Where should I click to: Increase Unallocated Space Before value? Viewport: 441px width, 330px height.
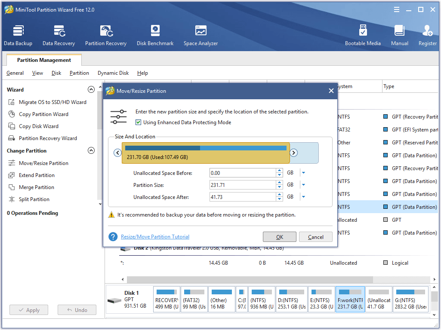pyautogui.click(x=279, y=171)
